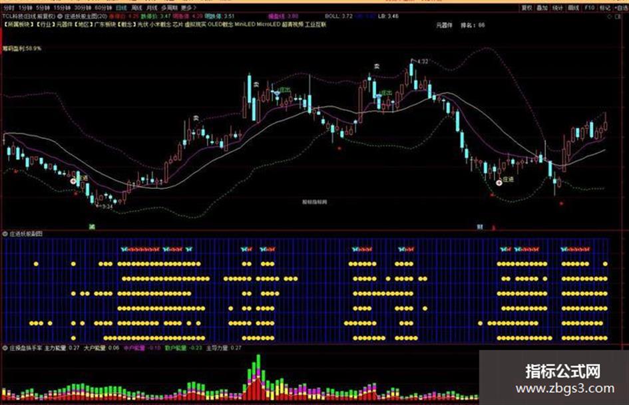Click the 标记 mark button

click(x=604, y=8)
